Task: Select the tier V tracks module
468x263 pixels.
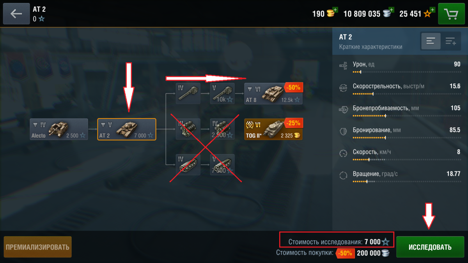Action: (x=222, y=165)
